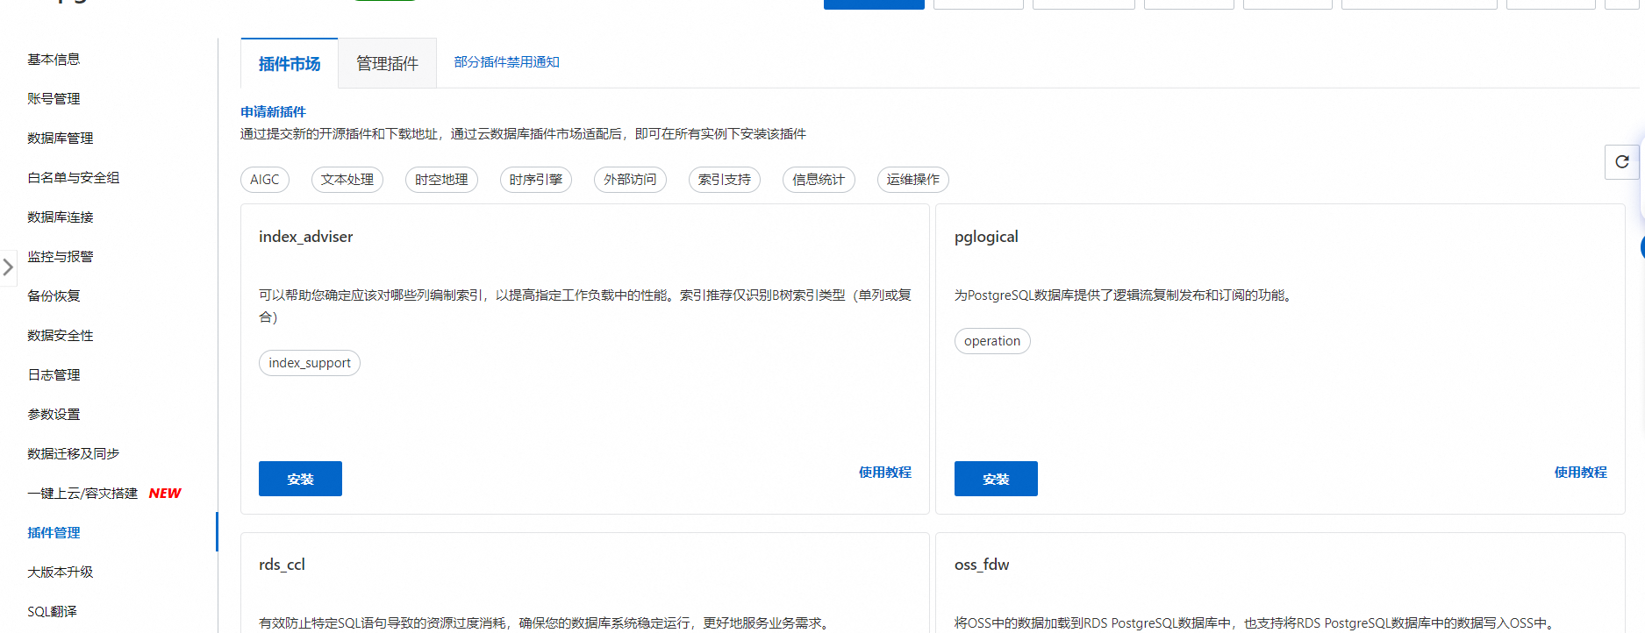Open 部分插件禁用通知 link

506,62
